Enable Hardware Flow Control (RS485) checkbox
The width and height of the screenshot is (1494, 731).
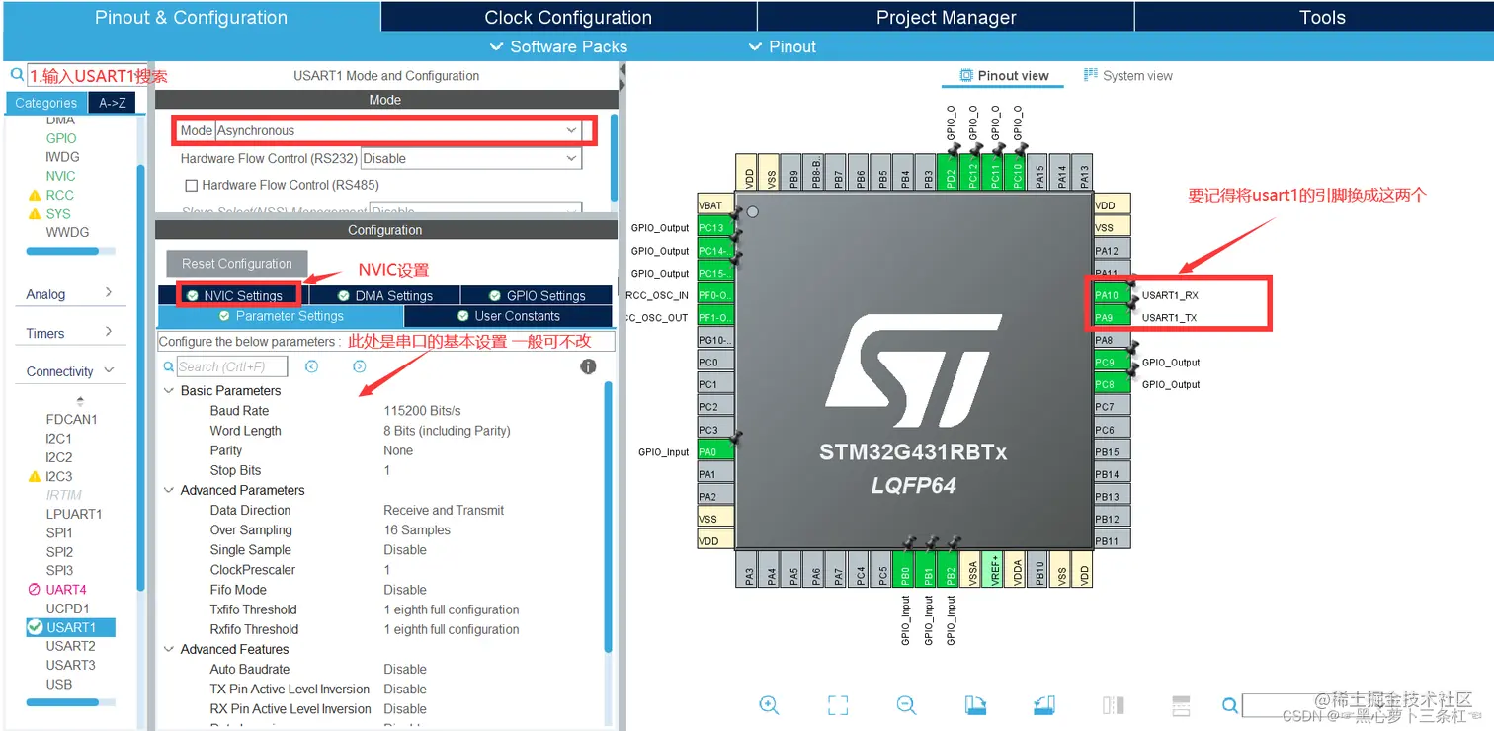coord(192,185)
